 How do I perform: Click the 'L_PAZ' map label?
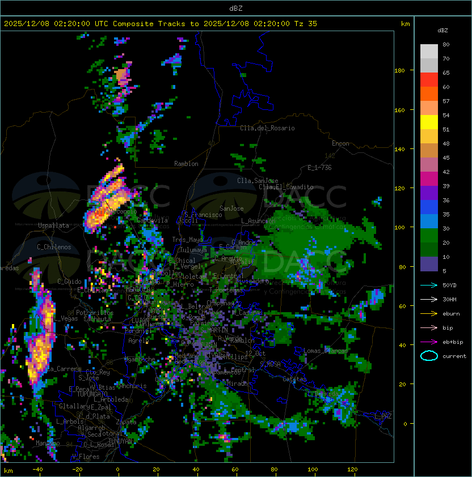tap(383, 416)
